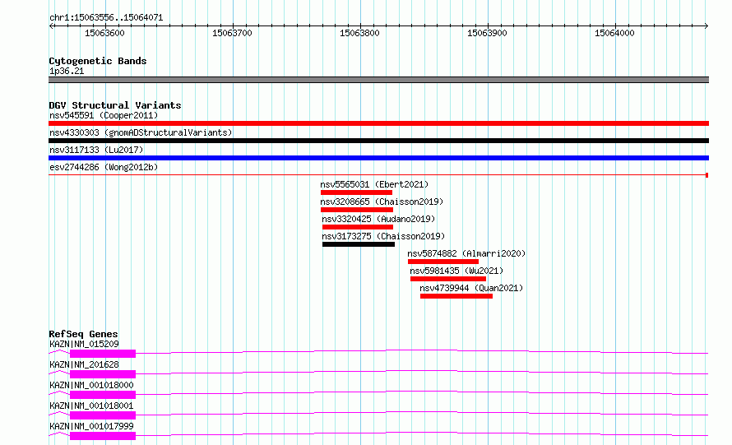Image resolution: width=732 pixels, height=445 pixels.
Task: Select the black bar under nsv3173275
Action: click(x=359, y=244)
